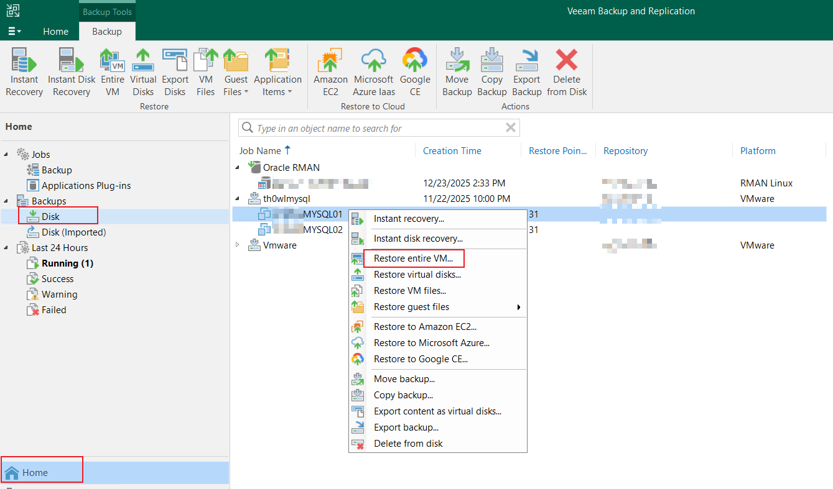Choose Move backup... from context menu
The height and width of the screenshot is (489, 833).
pos(438,379)
